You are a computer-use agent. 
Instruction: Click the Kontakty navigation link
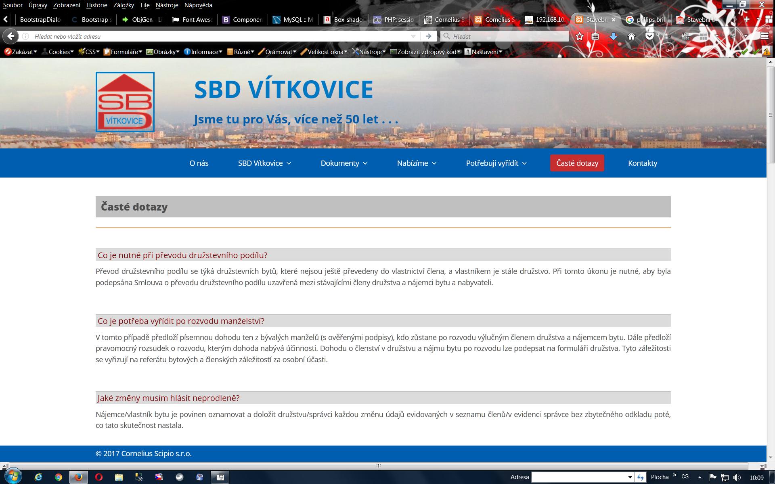click(643, 163)
